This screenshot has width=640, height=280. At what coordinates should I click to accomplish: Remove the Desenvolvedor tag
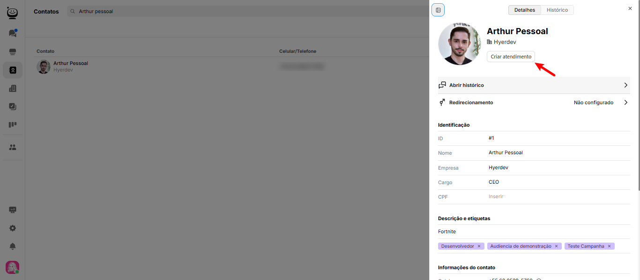[x=479, y=246]
